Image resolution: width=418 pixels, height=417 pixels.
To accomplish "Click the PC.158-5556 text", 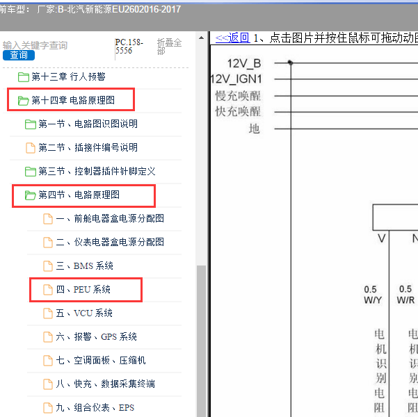I will click(129, 47).
